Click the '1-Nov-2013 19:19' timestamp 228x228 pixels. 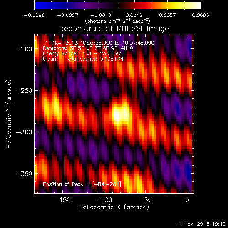202,224
